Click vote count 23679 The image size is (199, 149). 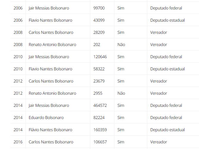(x=99, y=81)
